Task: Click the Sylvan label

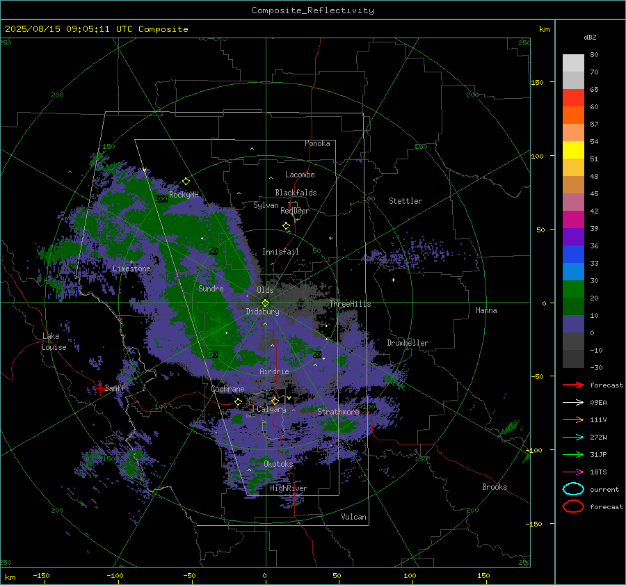Action: click(266, 205)
